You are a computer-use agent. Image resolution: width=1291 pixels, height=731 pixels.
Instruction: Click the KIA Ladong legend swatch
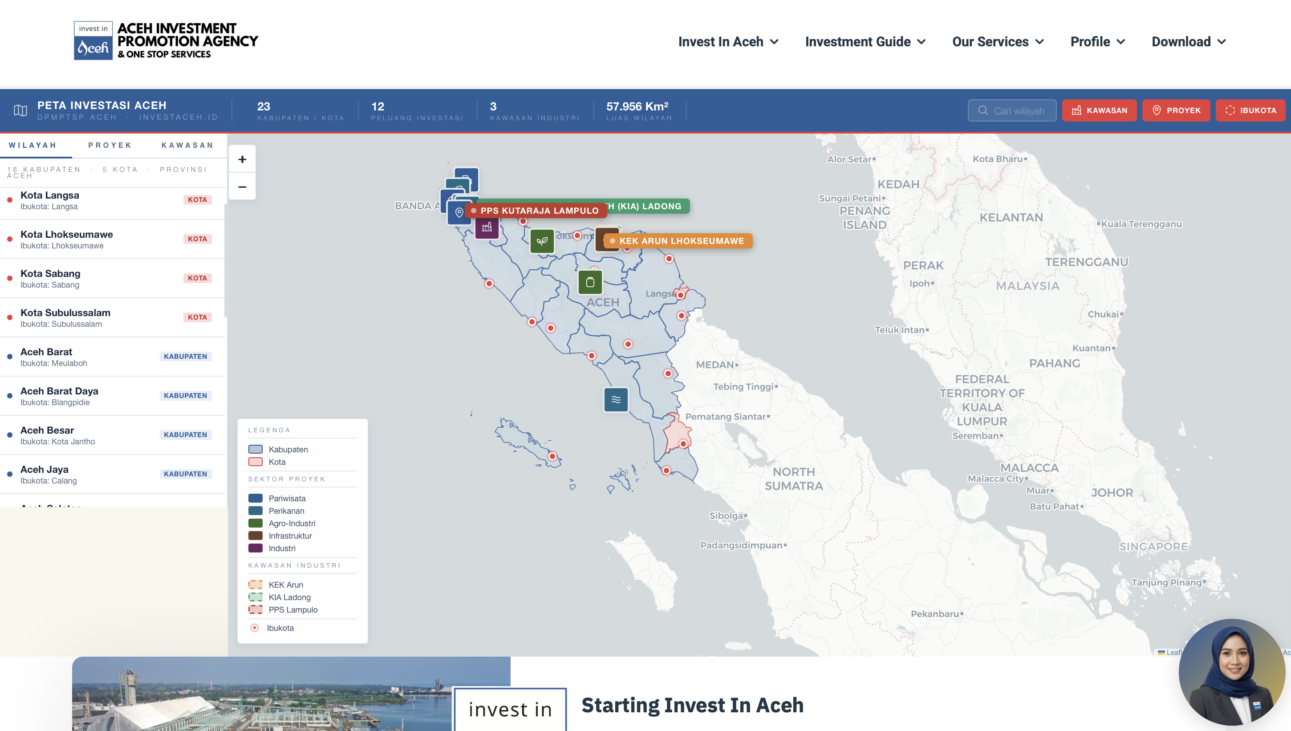(x=256, y=597)
